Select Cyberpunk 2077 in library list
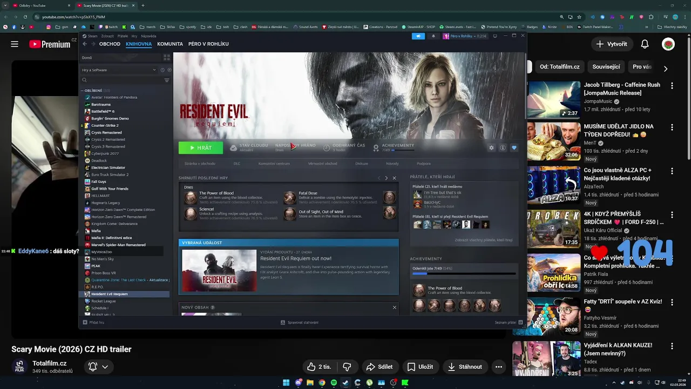This screenshot has height=389, width=691. tap(105, 153)
